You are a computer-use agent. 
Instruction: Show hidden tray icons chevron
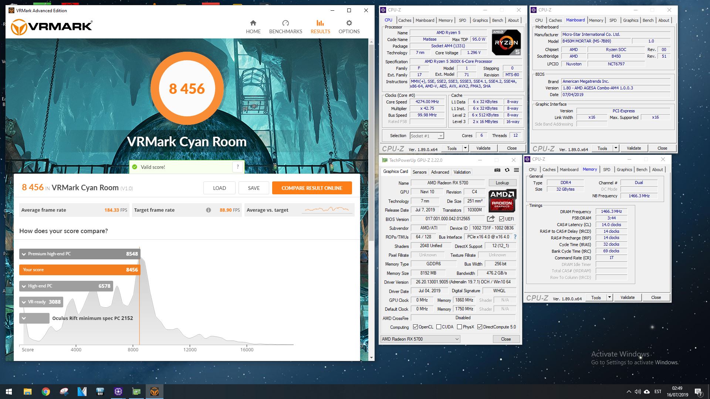[x=629, y=392]
